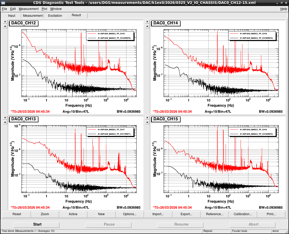Expand options arrow beside DAC0_CH13 plot

(x=5, y=117)
